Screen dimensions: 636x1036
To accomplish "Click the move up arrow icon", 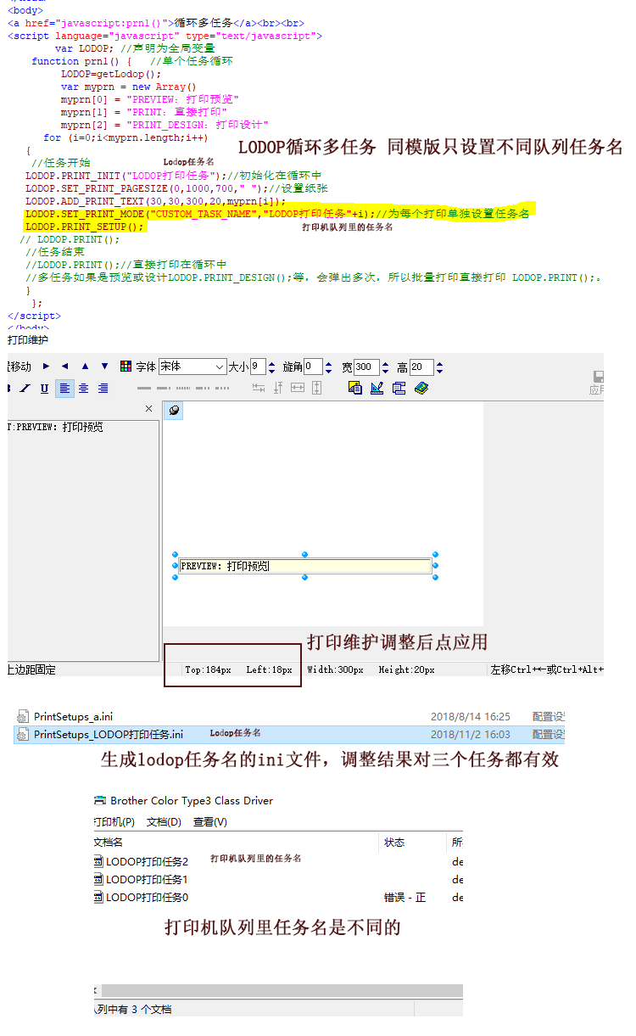I will [85, 367].
